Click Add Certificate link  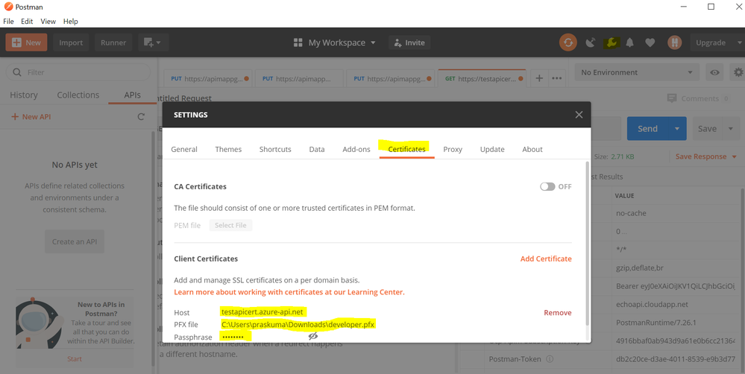click(x=546, y=259)
